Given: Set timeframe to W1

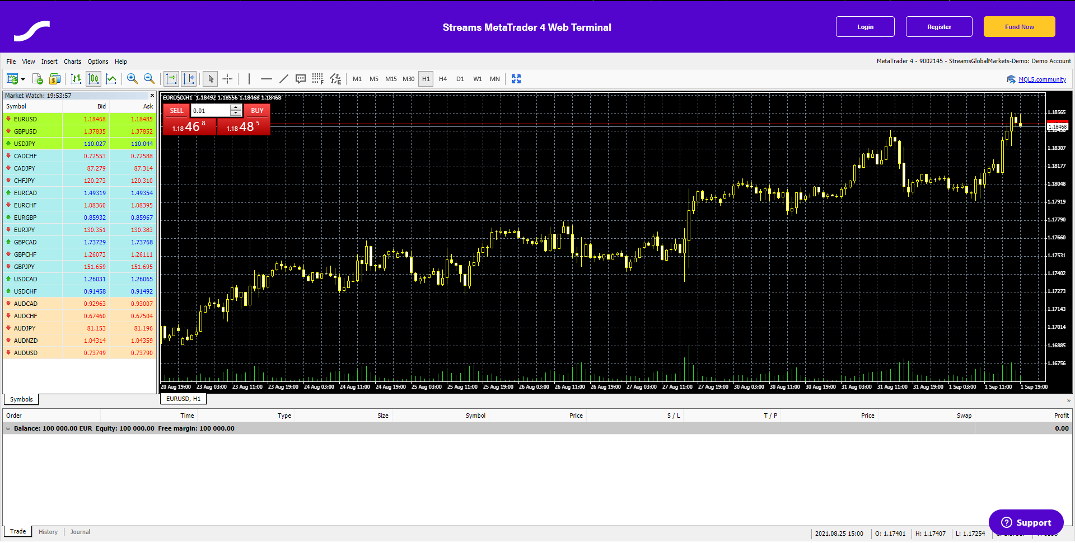Looking at the screenshot, I should (478, 79).
